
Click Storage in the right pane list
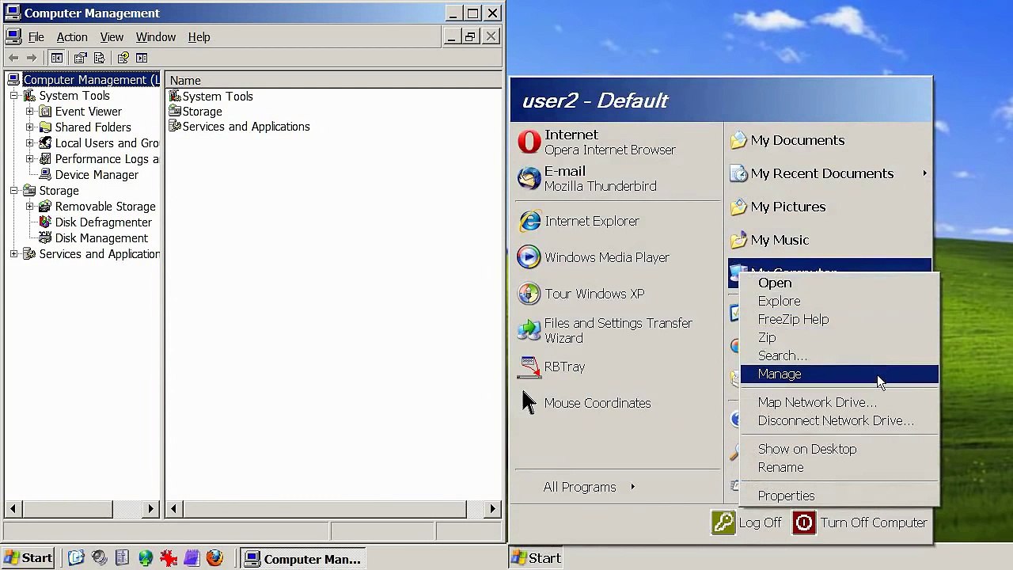[x=202, y=112]
